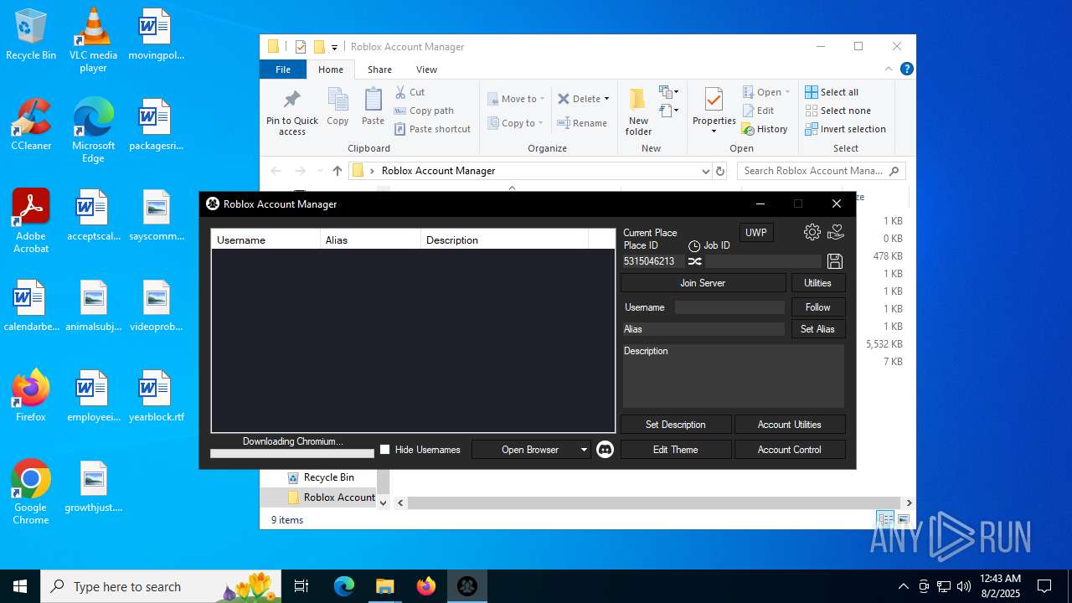Select Recycle Bin in the Explorer tree
Viewport: 1072px width, 603px height.
tap(328, 477)
